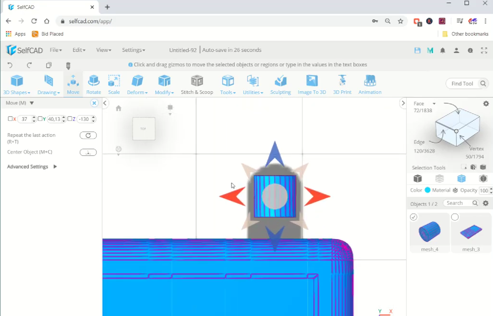Viewport: 493px width, 316px height.
Task: Open the Move (M) panel dropdown arrow
Action: pos(32,103)
